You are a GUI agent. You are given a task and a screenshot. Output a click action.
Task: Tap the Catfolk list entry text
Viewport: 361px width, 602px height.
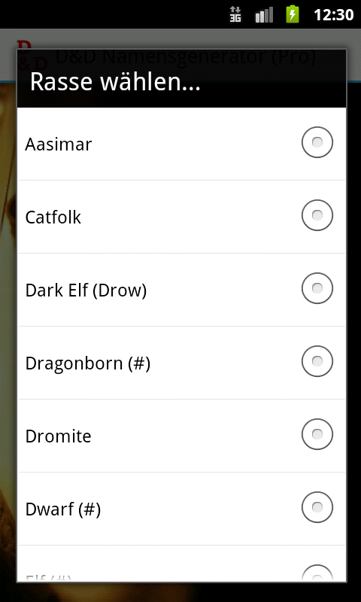pyautogui.click(x=53, y=217)
